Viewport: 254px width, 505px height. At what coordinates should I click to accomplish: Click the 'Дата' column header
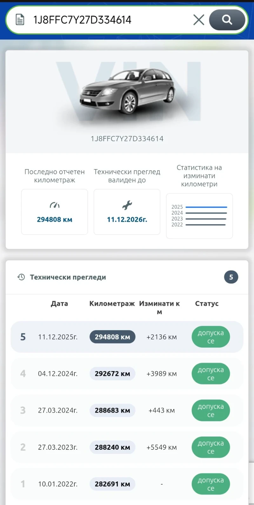pos(59,304)
